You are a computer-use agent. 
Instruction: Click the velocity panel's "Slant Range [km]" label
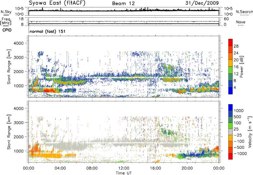point(9,132)
